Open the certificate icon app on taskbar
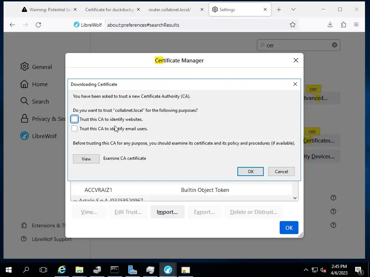Image resolution: width=370 pixels, height=277 pixels. click(x=185, y=270)
